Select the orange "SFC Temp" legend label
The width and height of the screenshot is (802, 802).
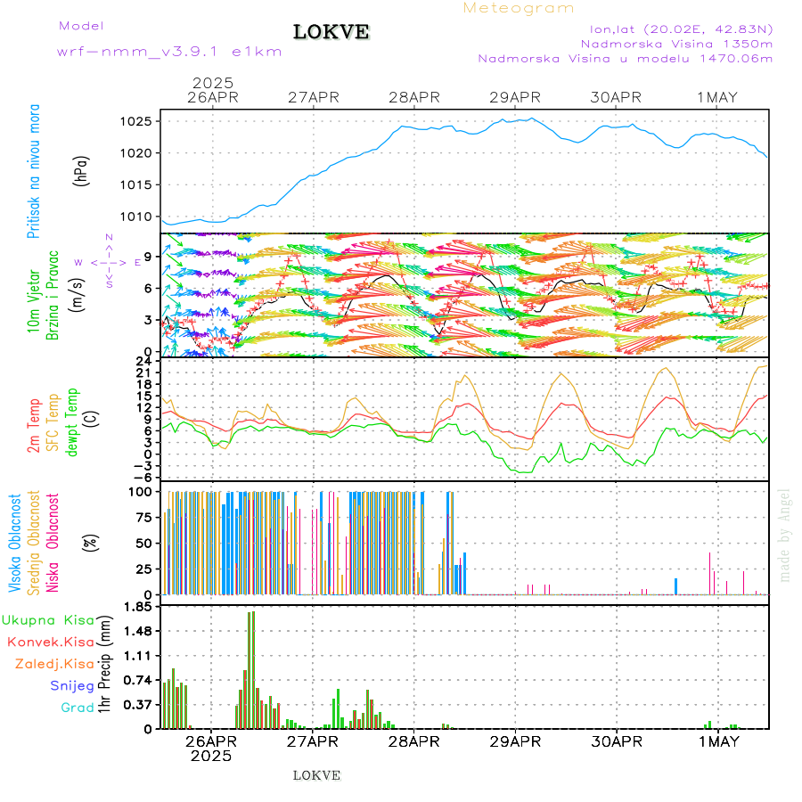click(x=53, y=422)
